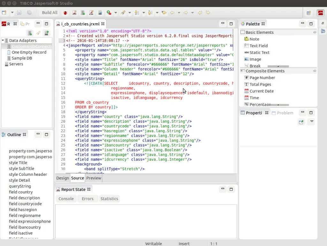Click the Build All toolbar button
This screenshot has height=246, width=327.
point(50,13)
